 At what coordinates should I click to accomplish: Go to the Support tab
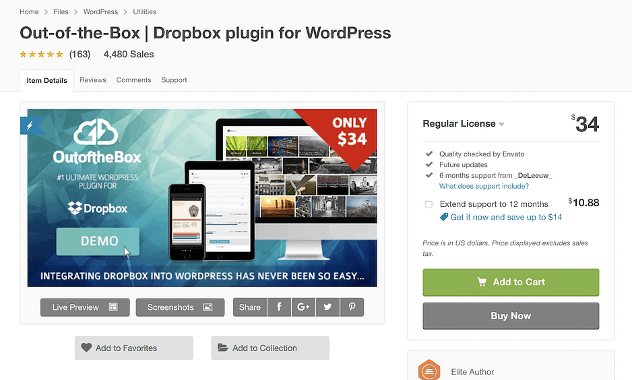point(174,80)
